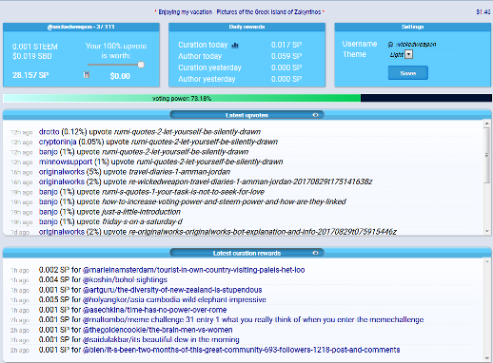
Task: Click the Daily rewards panel header
Action: tap(246, 27)
